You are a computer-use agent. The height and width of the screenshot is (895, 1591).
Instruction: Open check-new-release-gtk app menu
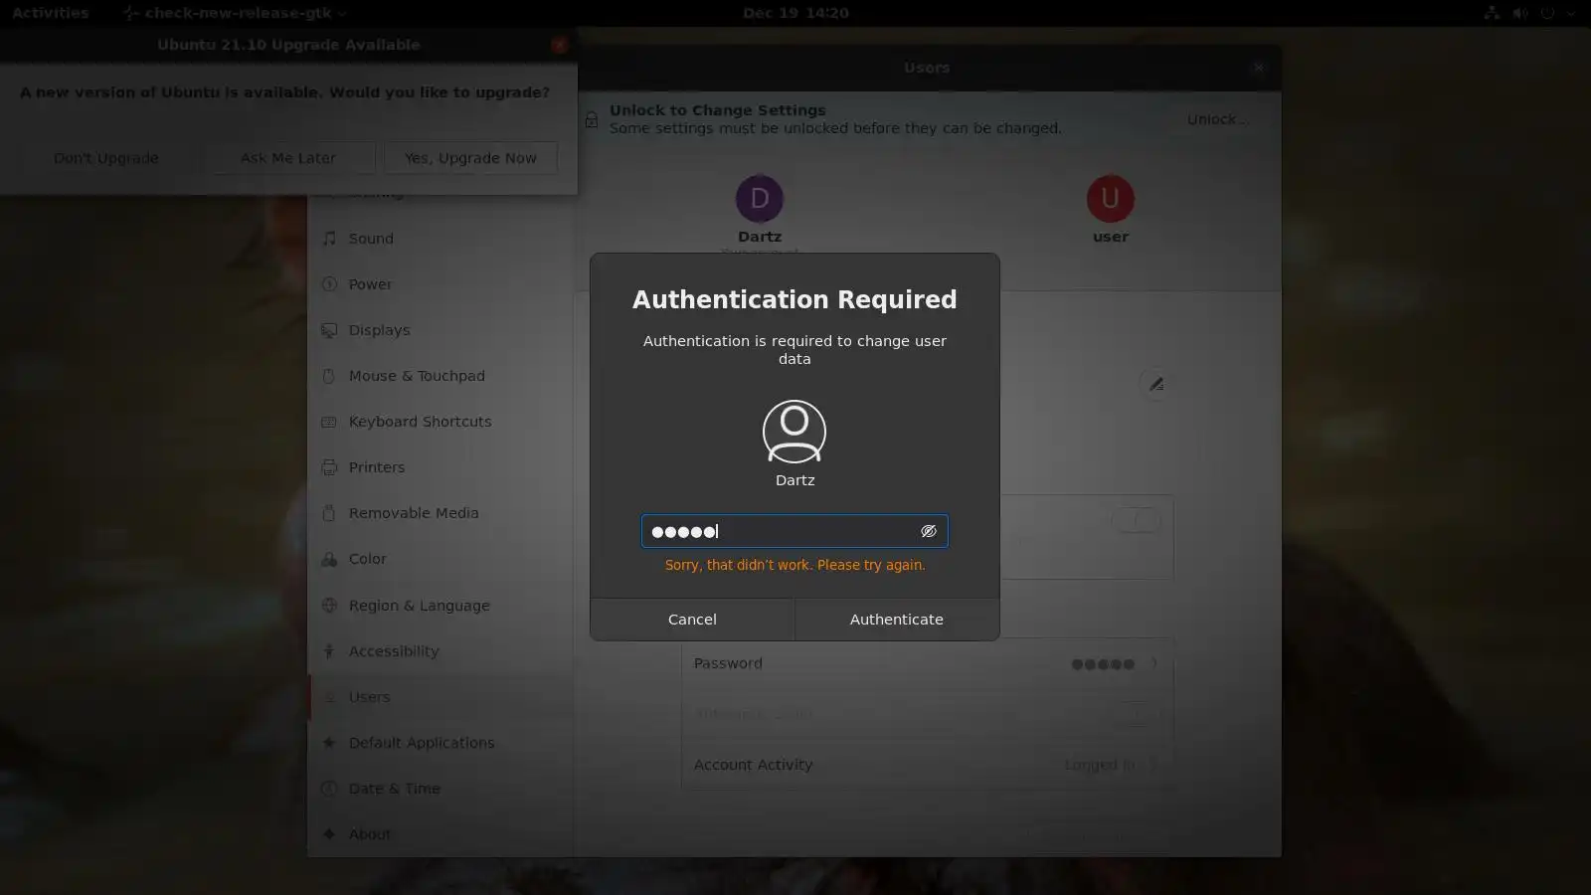(x=235, y=13)
